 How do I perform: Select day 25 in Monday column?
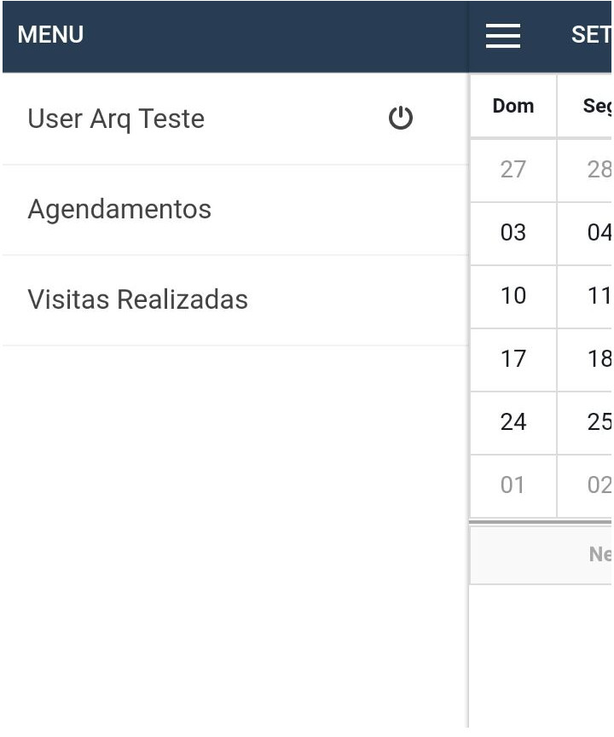tap(599, 422)
